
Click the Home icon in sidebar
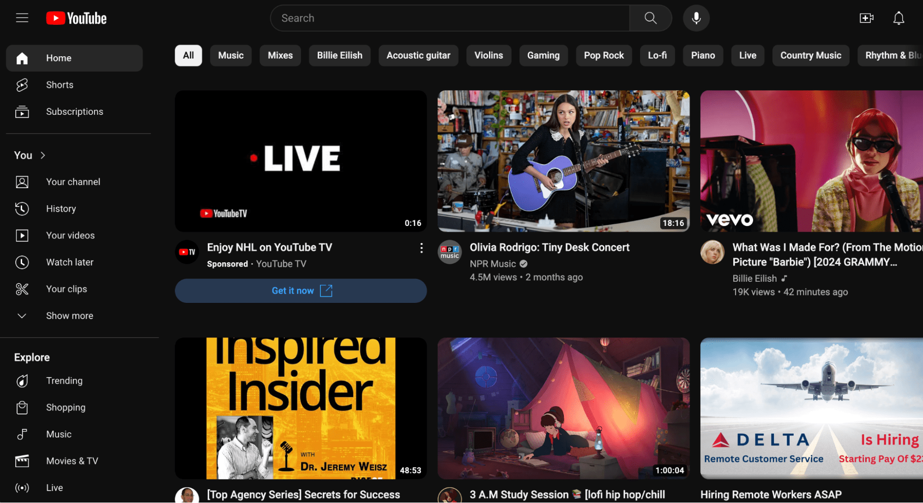coord(22,58)
